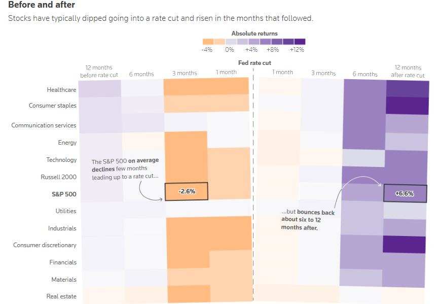This screenshot has width=437, height=304.
Task: Click the Healthcare row label
Action: click(x=61, y=90)
